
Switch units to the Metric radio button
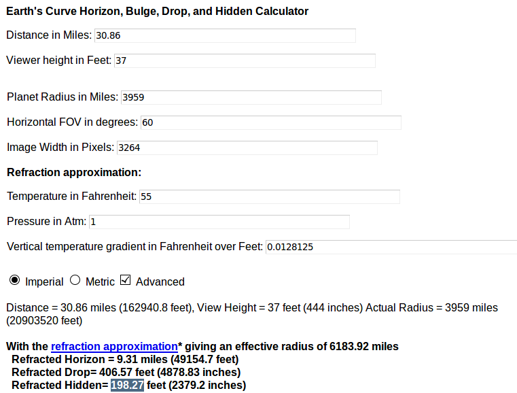(x=75, y=280)
